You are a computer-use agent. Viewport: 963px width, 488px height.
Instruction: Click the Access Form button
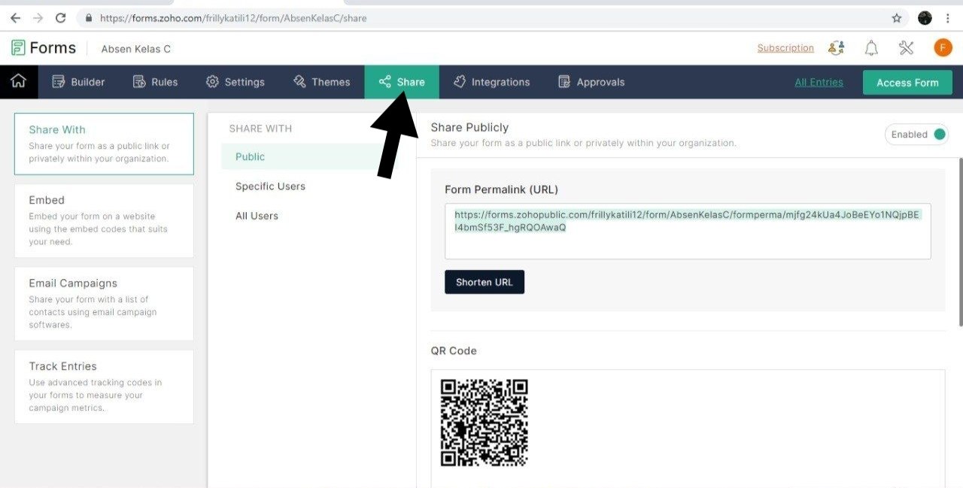click(907, 83)
